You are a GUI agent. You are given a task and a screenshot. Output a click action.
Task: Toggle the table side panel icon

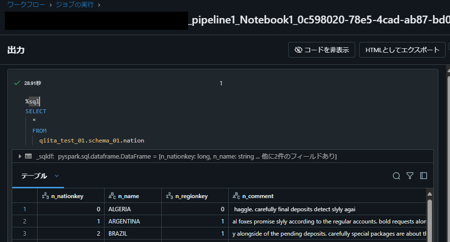424,176
